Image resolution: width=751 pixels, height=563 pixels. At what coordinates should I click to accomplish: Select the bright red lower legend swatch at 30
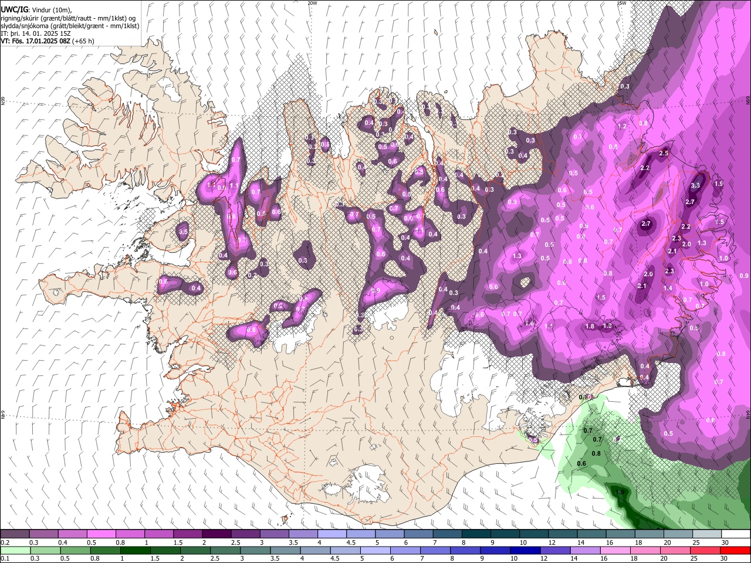point(735,551)
